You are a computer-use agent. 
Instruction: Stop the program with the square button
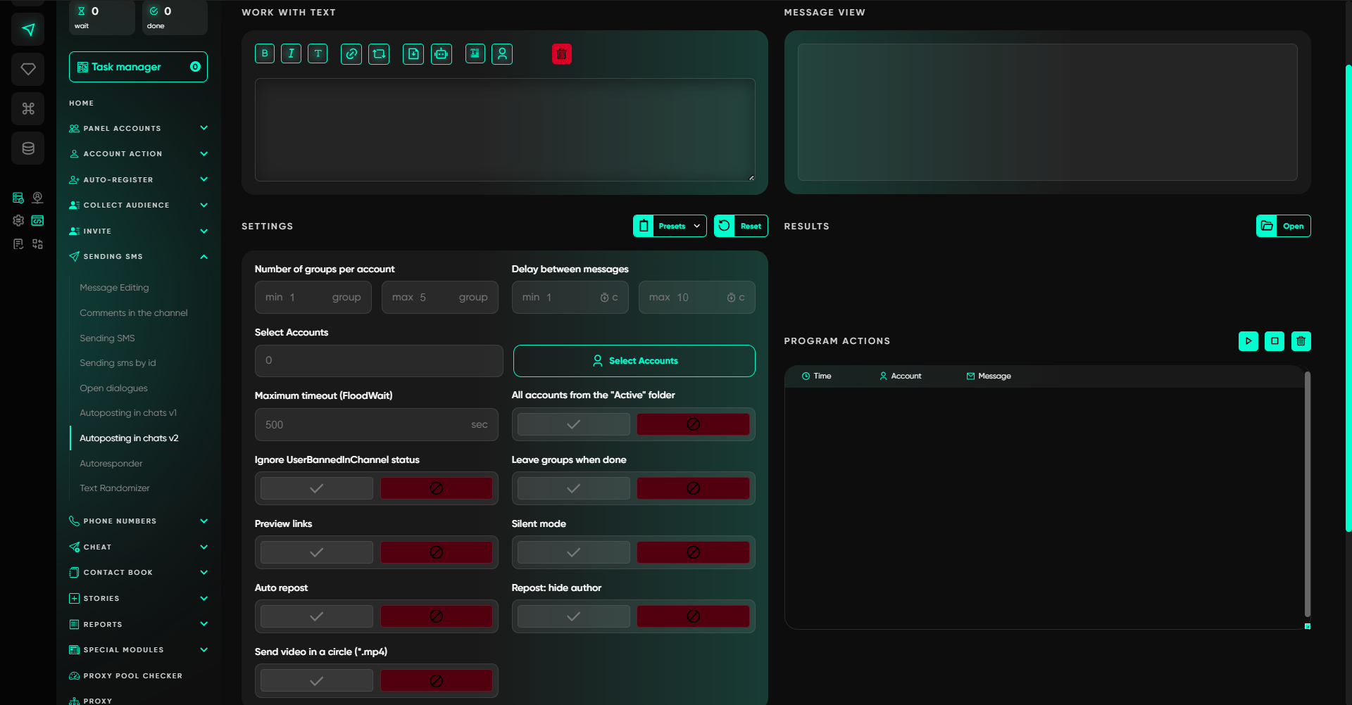click(x=1274, y=341)
